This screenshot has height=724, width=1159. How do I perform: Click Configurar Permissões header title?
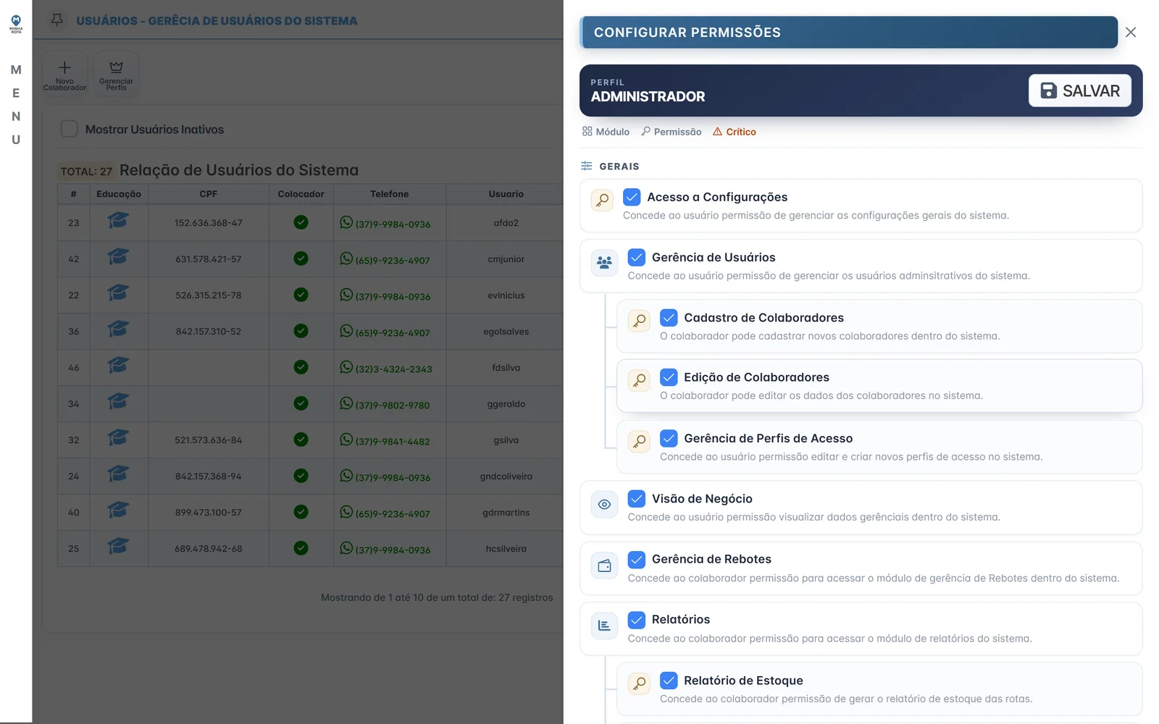pyautogui.click(x=687, y=33)
